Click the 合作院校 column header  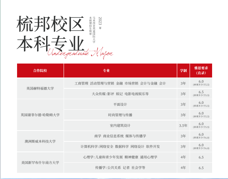[40, 71]
